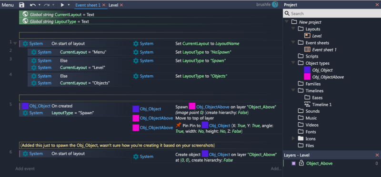Image resolution: width=381 pixels, height=177 pixels.
Task: Open the brushfe user account avatar
Action: [x=275, y=4]
